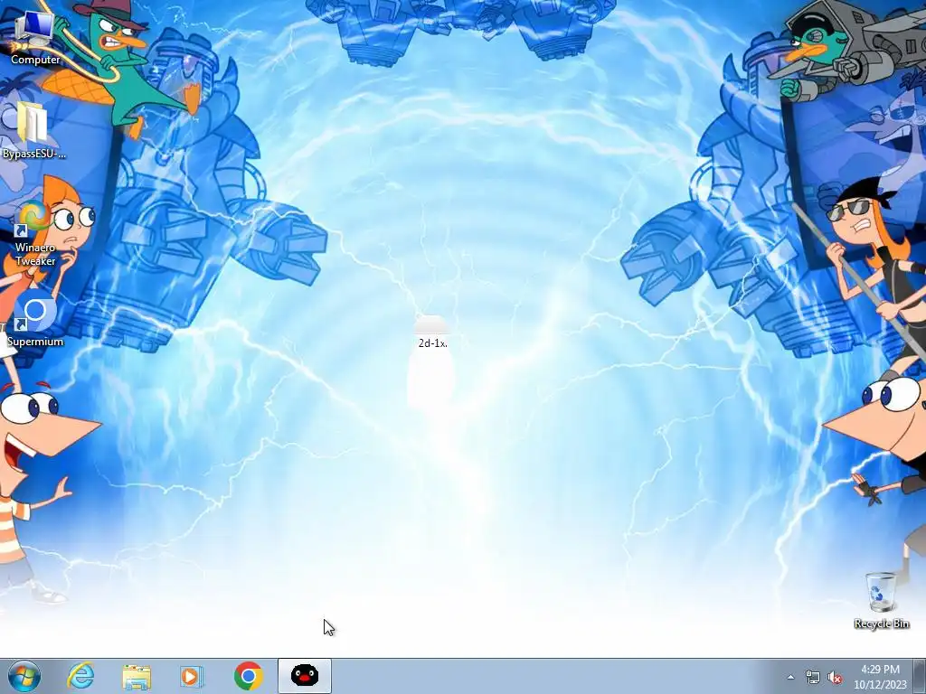
Task: Open the muted volume tray icon
Action: (835, 678)
